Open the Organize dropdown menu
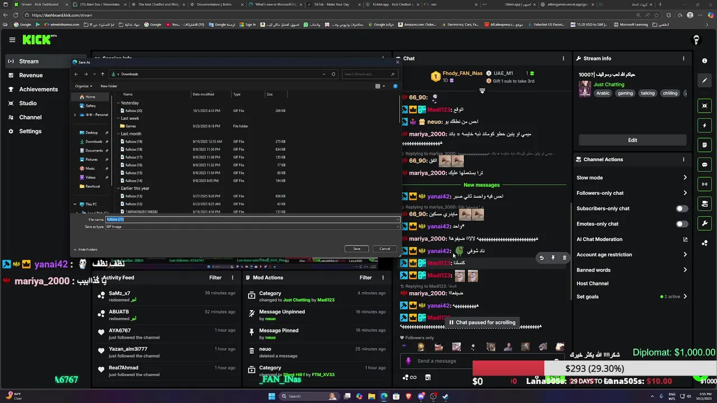717x403 pixels. [83, 86]
